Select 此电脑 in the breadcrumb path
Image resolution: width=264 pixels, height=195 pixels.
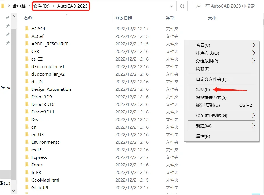tap(19, 6)
